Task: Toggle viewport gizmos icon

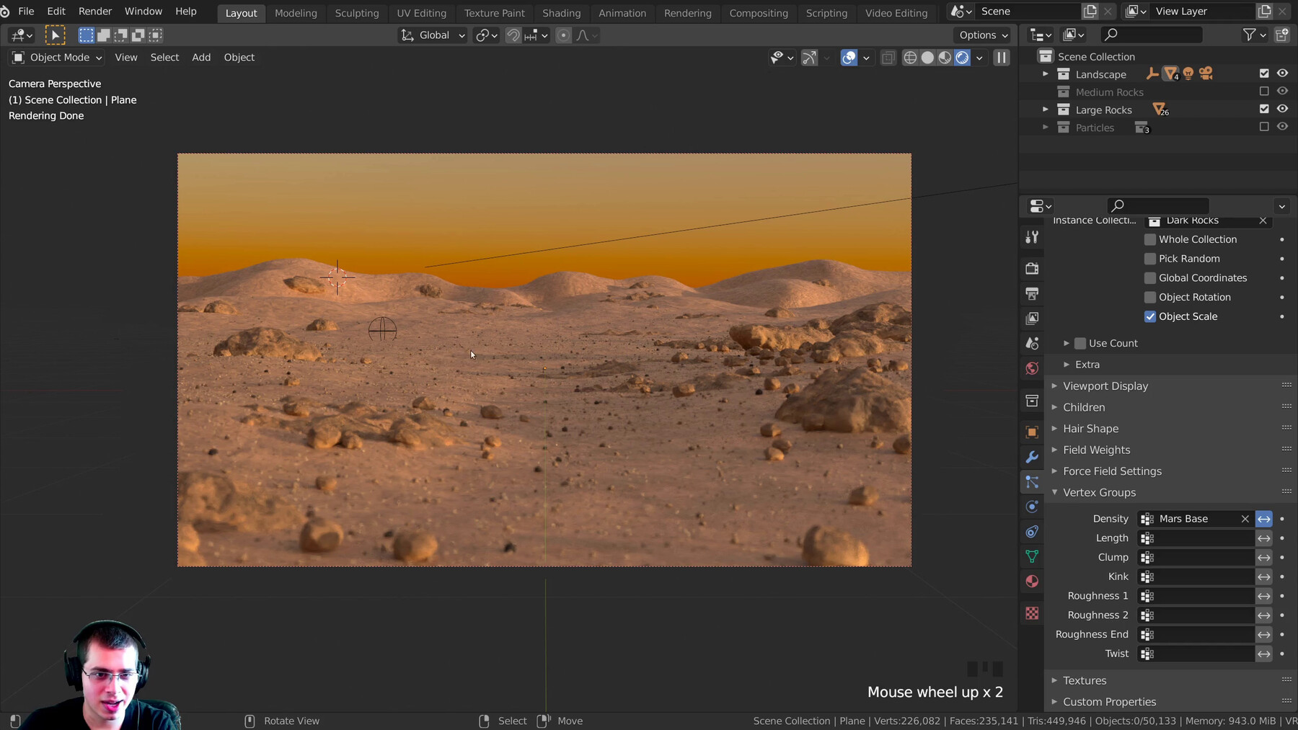Action: click(810, 58)
